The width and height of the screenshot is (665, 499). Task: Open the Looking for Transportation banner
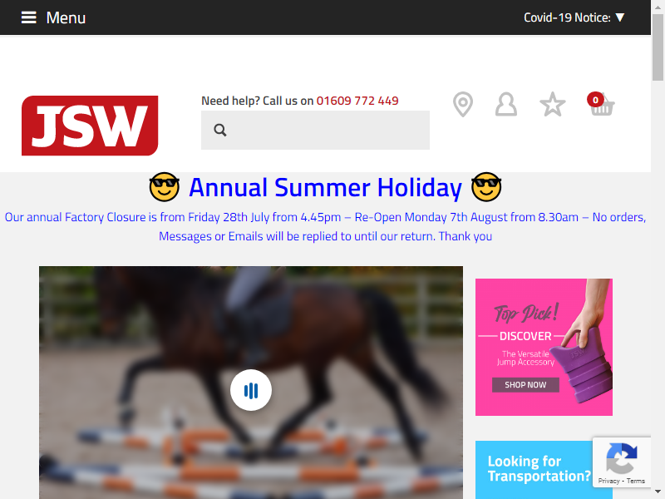[534, 470]
